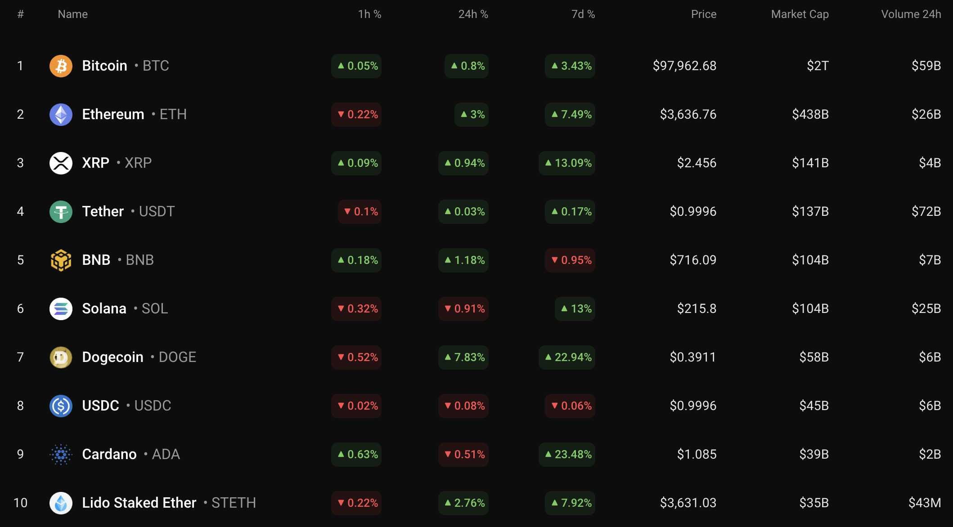The height and width of the screenshot is (527, 953).
Task: Click the Lido Staked Ether logo icon
Action: click(x=61, y=503)
